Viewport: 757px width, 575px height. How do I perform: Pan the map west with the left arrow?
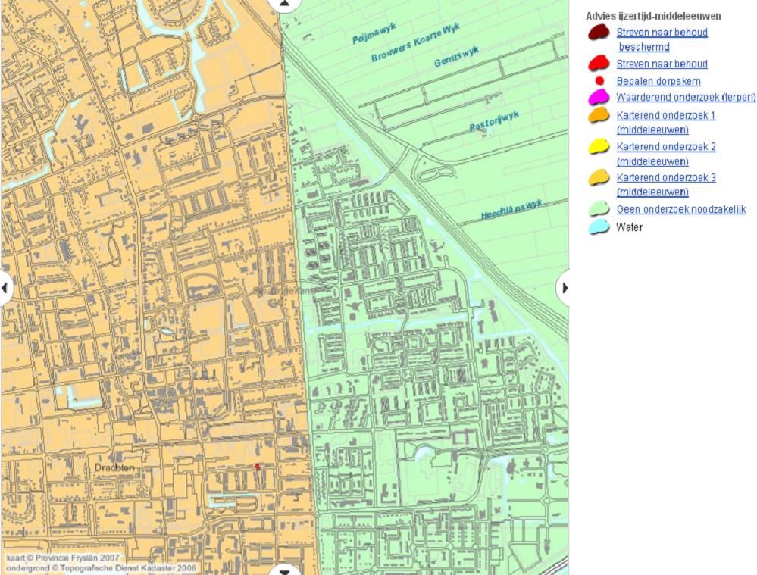[5, 288]
